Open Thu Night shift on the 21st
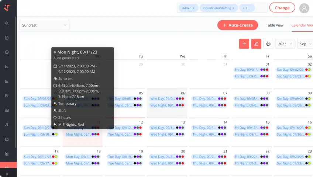This screenshot has height=177, width=313. 209,163
